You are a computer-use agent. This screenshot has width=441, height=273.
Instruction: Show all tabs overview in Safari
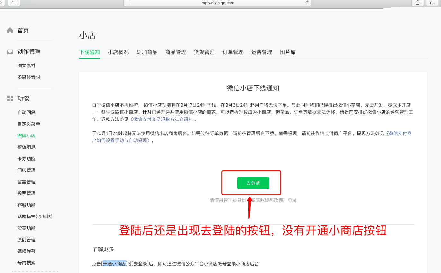point(433,3)
